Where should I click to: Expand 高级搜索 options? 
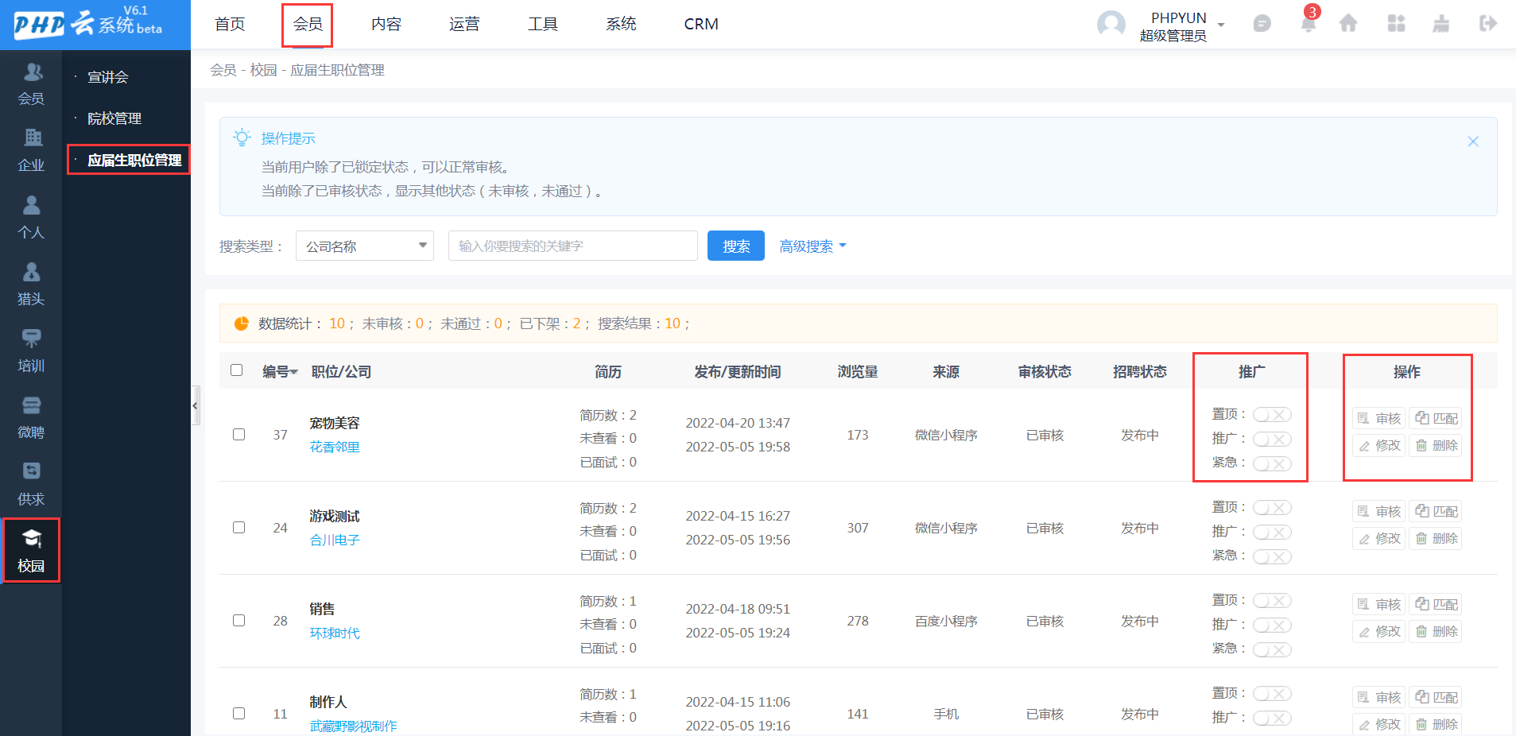[812, 246]
